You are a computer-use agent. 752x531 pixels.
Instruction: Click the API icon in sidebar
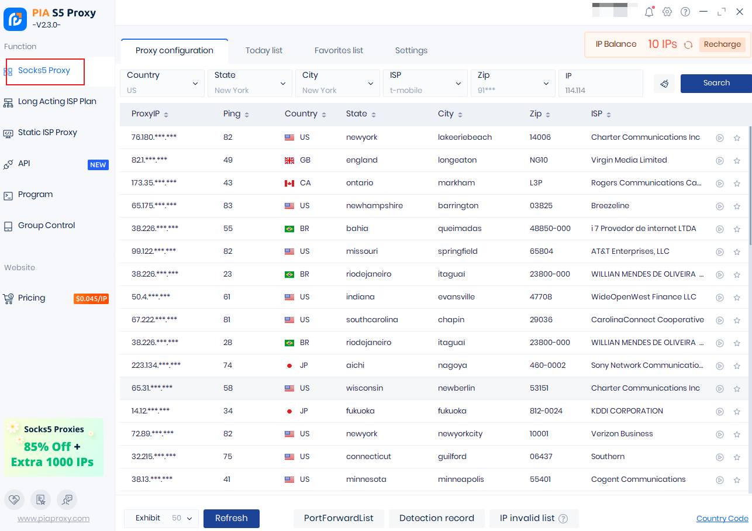(x=8, y=164)
